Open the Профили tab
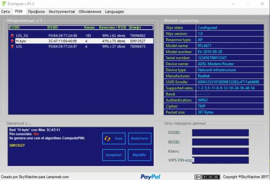This screenshot has height=180, width=270. click(36, 12)
